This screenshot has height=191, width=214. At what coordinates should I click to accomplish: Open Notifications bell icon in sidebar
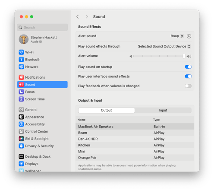tap(21, 77)
